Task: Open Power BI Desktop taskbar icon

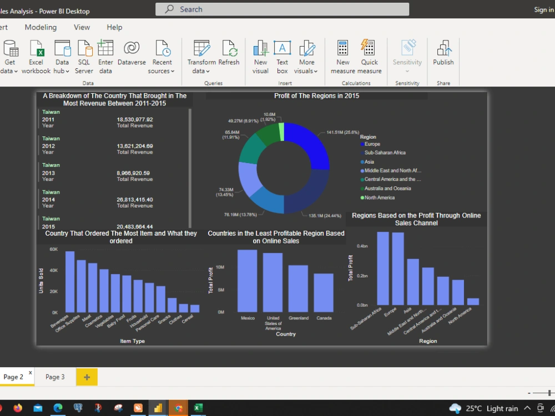Action: click(x=158, y=408)
